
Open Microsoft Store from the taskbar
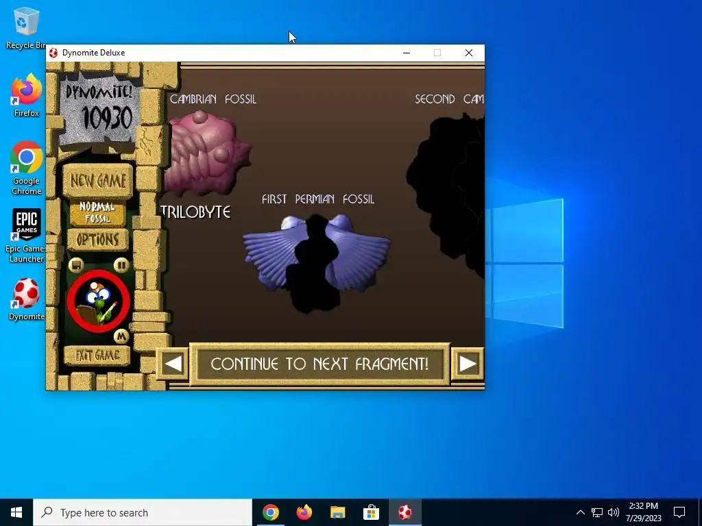pyautogui.click(x=371, y=512)
